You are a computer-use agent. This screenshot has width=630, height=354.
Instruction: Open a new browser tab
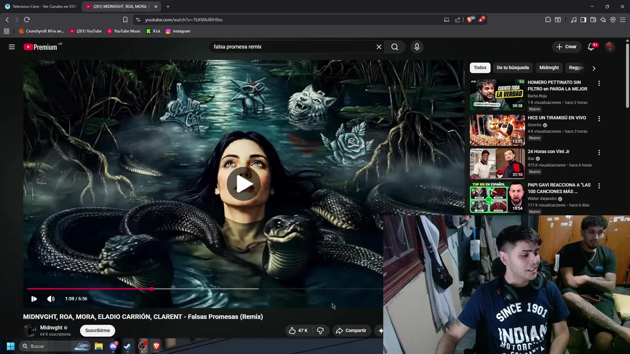click(x=168, y=6)
